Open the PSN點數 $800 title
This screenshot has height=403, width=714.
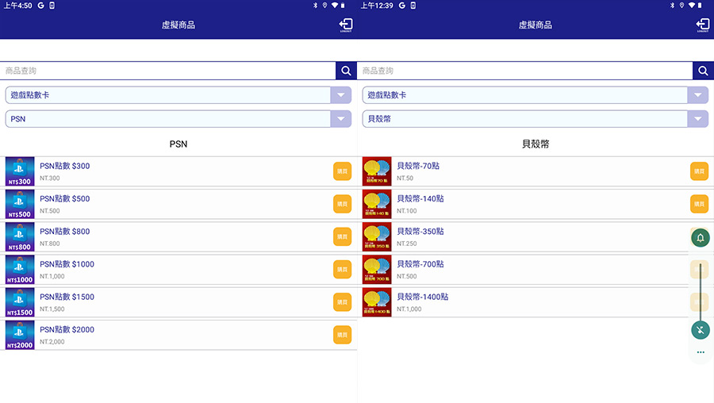(65, 232)
